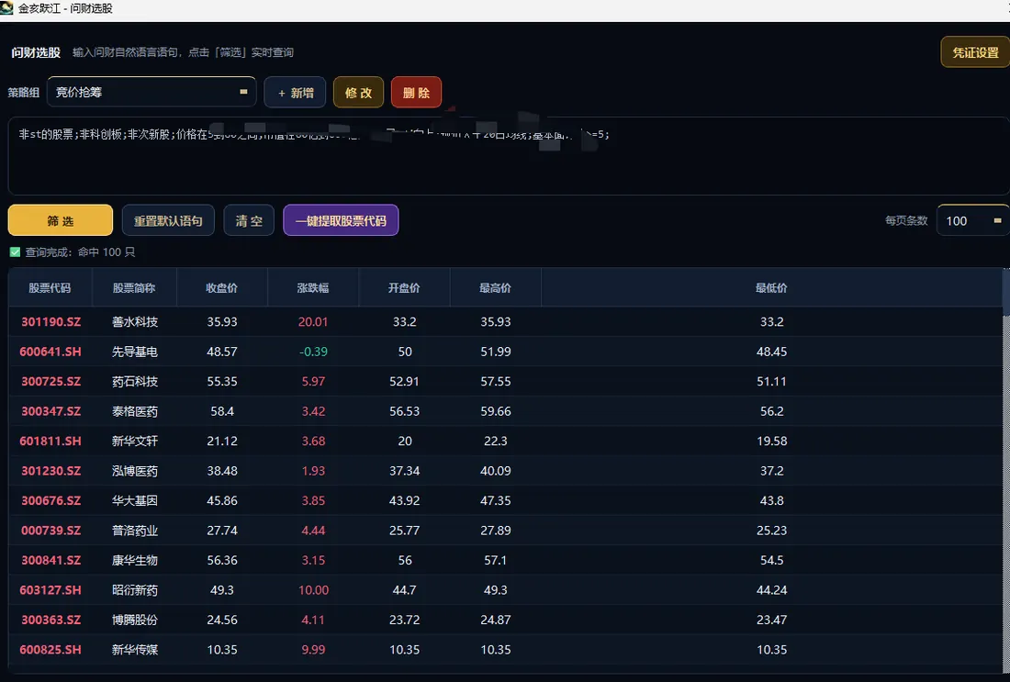Sort by the 最低价 column header
This screenshot has width=1010, height=682.
771,288
